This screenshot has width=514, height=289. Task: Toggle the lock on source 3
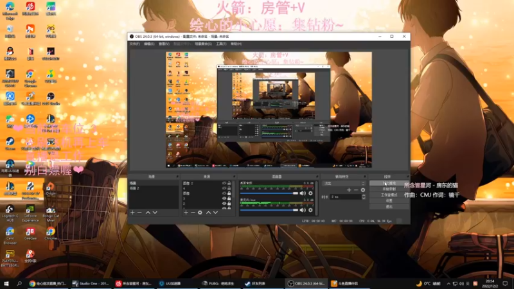click(229, 198)
